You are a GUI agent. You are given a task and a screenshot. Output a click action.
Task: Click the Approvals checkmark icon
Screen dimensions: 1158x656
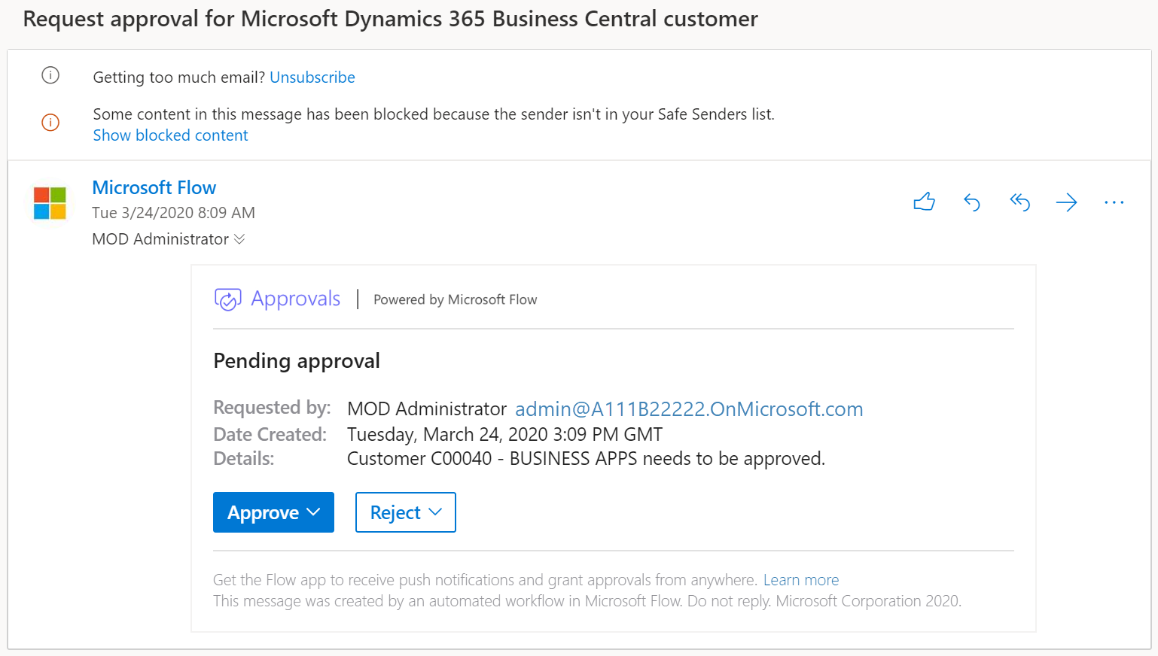click(x=227, y=299)
